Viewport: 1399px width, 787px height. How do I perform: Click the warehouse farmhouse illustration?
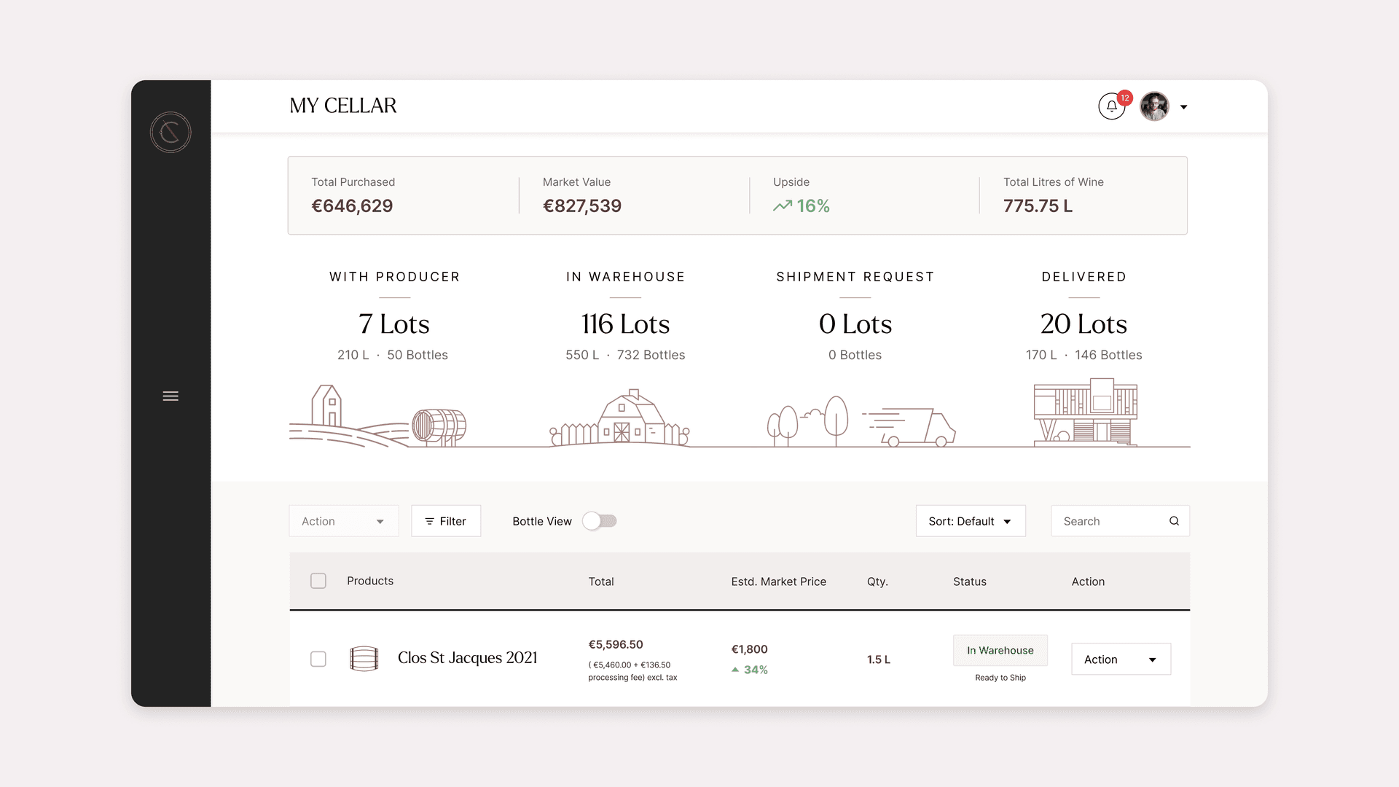coord(620,418)
